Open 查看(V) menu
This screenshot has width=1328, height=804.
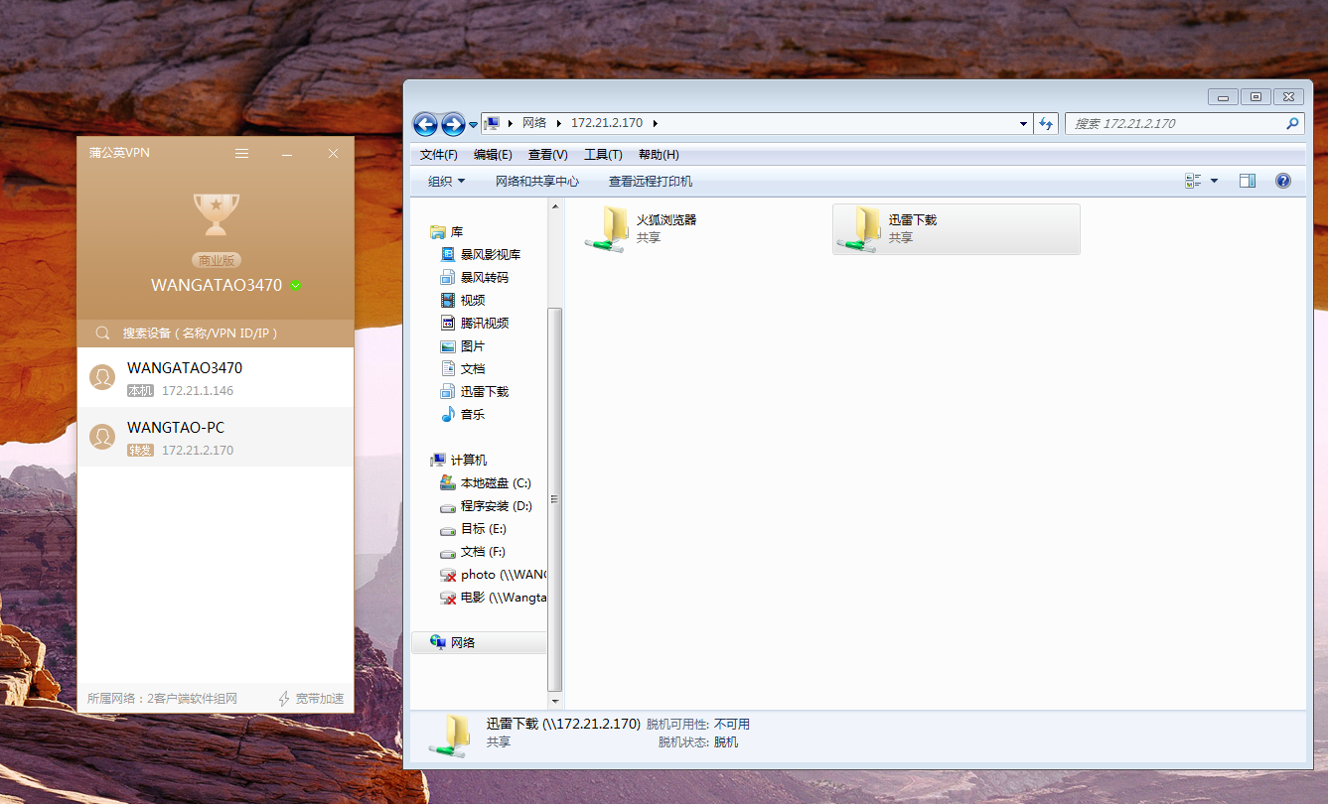point(548,155)
